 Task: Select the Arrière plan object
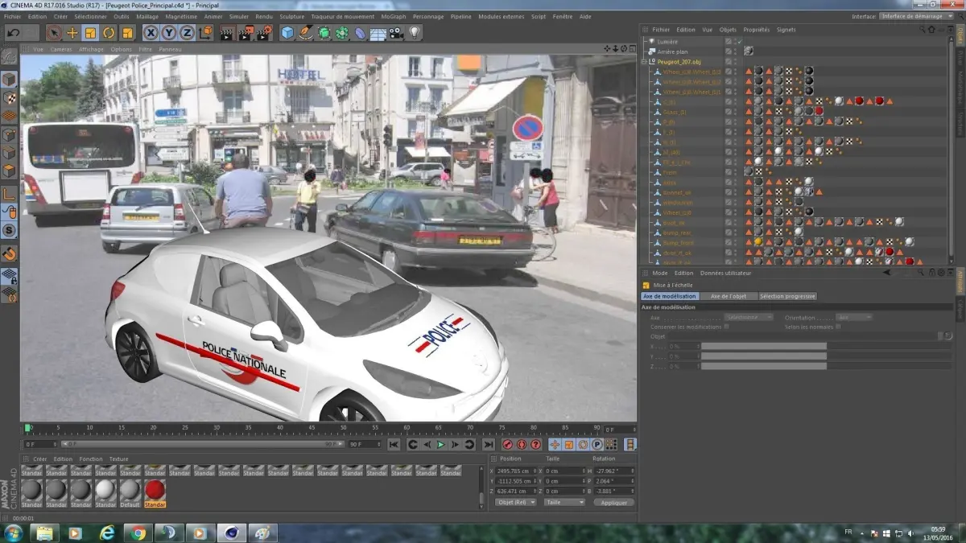[x=671, y=51]
